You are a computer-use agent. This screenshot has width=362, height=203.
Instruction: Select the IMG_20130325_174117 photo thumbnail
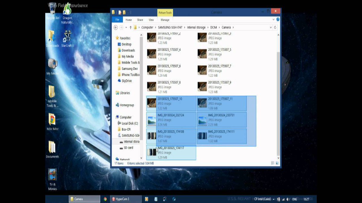(x=151, y=152)
